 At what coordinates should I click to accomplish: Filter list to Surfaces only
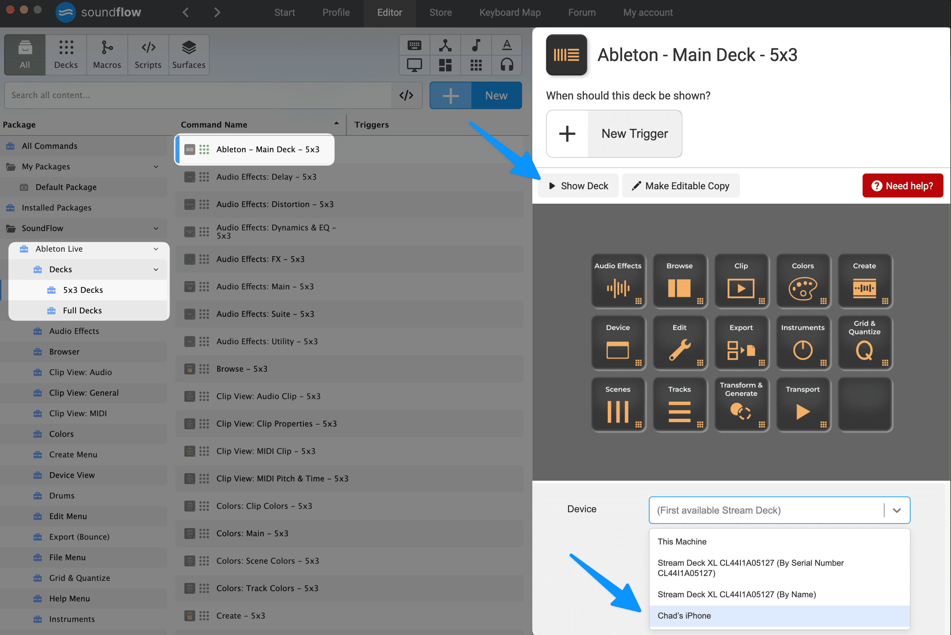pyautogui.click(x=189, y=55)
